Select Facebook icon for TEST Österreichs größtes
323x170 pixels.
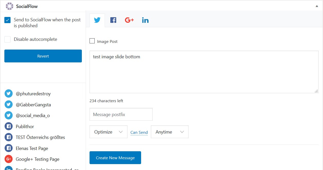8,137
